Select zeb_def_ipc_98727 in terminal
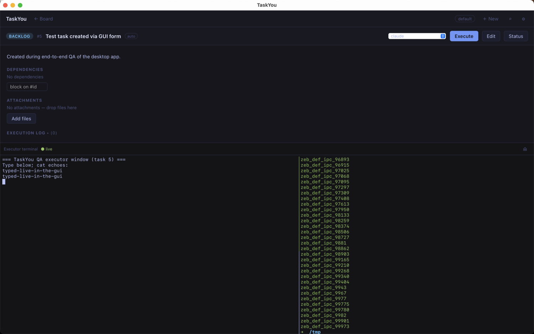 point(325,237)
